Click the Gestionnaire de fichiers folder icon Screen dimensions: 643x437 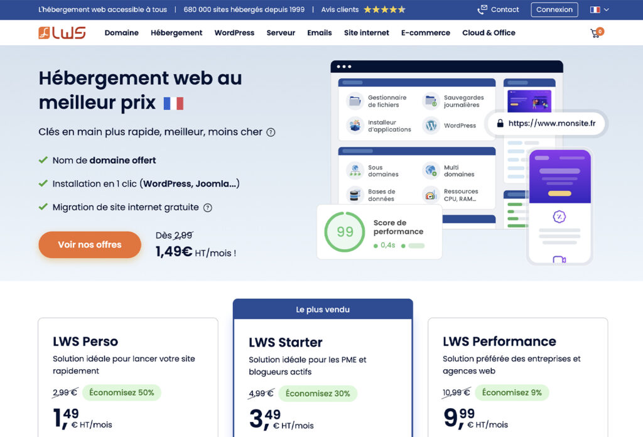pyautogui.click(x=355, y=101)
